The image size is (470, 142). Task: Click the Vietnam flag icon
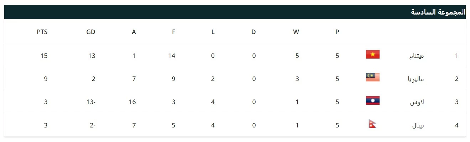[372, 54]
